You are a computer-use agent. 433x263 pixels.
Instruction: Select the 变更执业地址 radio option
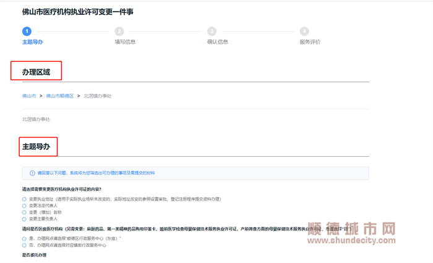pos(25,199)
